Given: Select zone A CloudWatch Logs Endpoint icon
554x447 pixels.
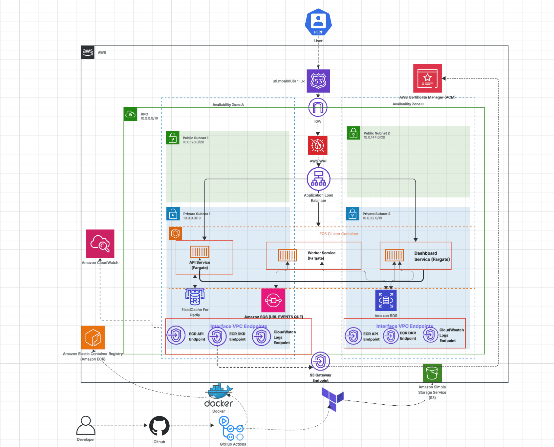Looking at the screenshot, I should (x=261, y=336).
